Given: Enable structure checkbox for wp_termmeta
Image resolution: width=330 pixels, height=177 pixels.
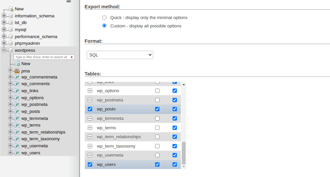Looking at the screenshot, I should tap(157, 118).
